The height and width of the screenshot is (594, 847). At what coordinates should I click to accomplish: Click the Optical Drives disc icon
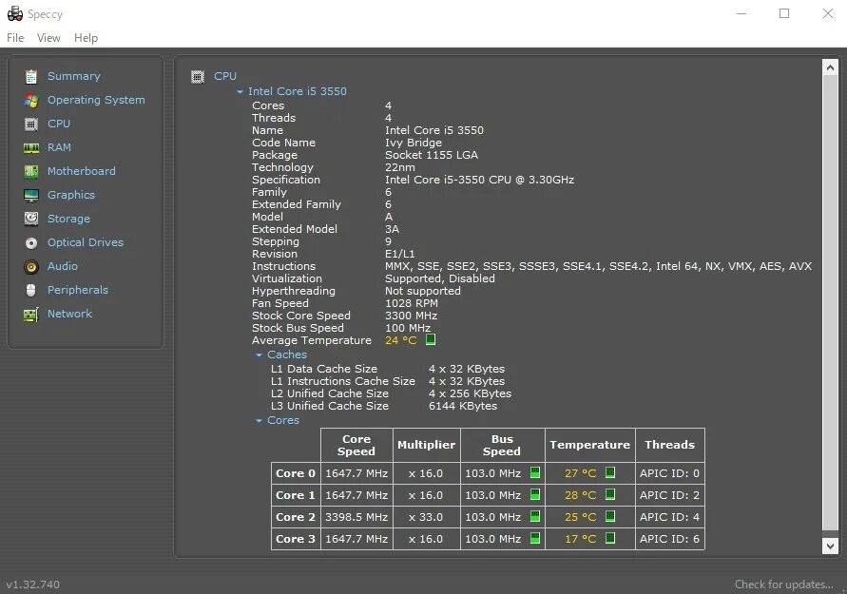tap(31, 243)
